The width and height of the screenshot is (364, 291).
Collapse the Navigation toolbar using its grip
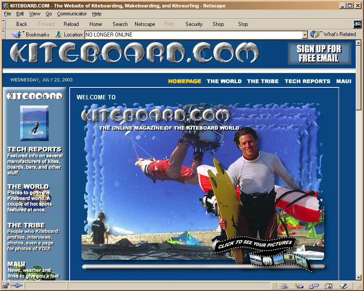coord(4,24)
